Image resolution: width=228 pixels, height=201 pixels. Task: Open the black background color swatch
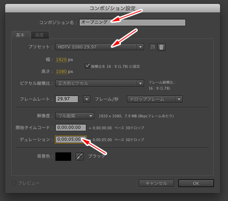coord(63,156)
